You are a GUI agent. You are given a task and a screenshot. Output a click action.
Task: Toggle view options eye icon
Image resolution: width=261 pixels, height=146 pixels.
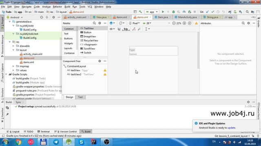(112, 29)
